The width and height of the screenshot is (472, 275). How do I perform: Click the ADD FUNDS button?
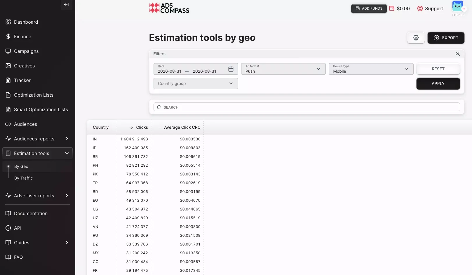369,8
